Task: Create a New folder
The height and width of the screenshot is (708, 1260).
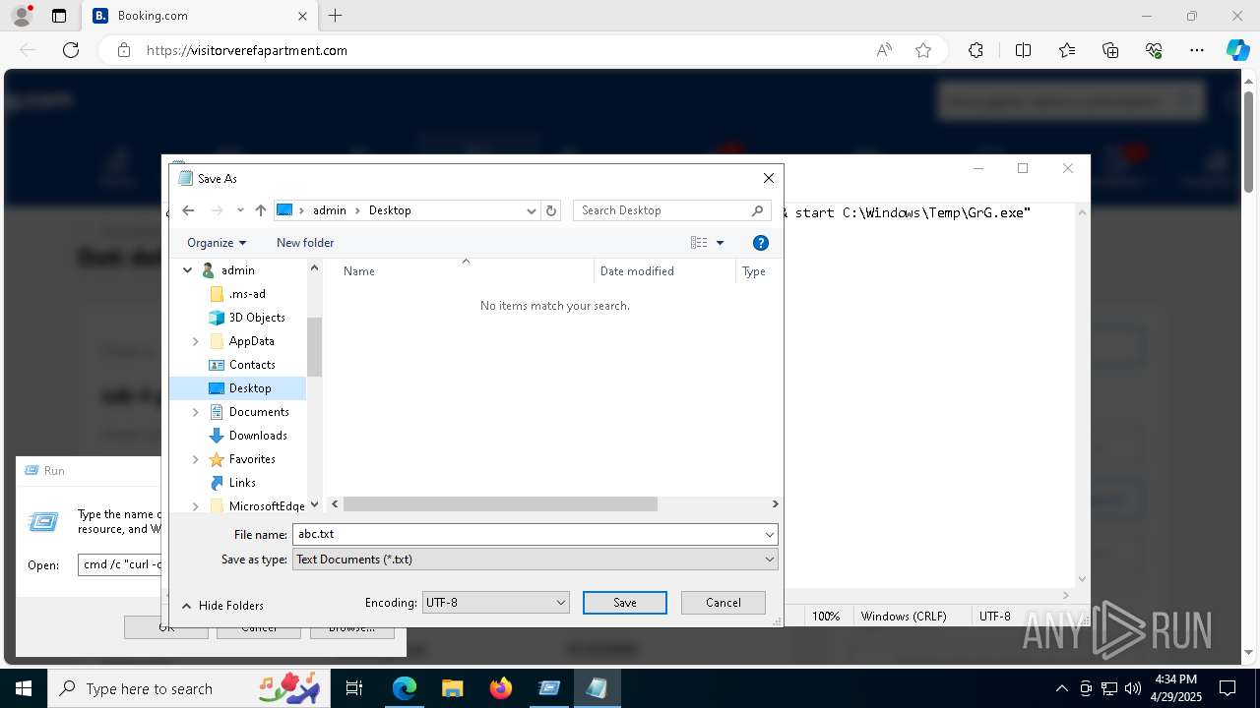Action: tap(305, 243)
